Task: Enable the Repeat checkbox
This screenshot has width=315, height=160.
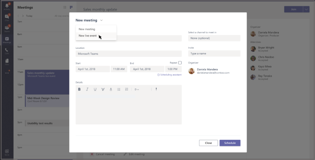Action: (x=180, y=63)
